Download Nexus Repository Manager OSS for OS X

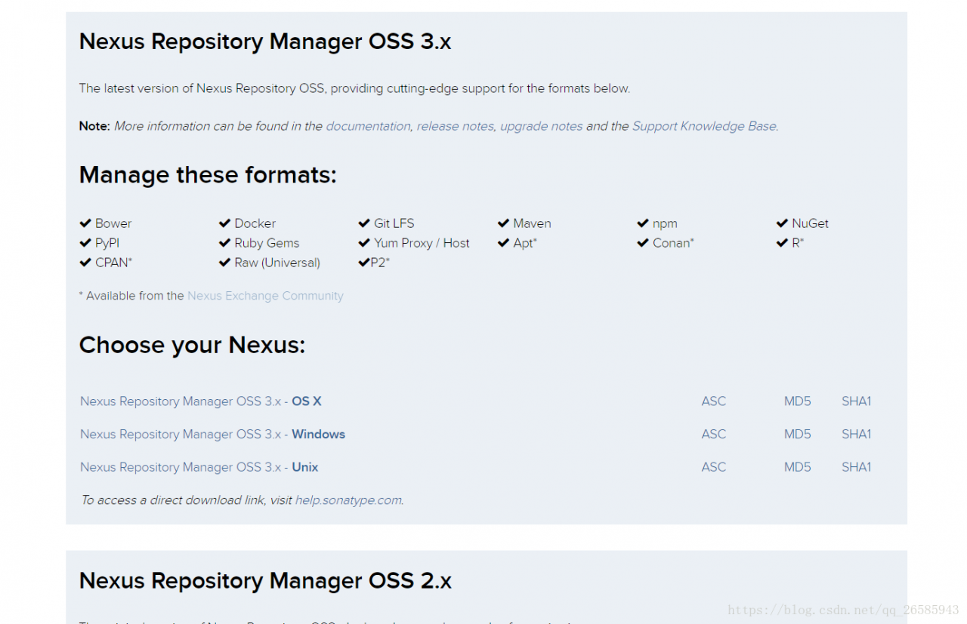pos(201,401)
